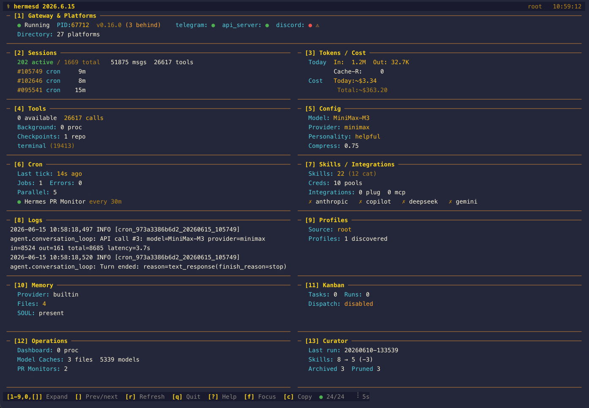Select session #105749 cron row
Screen dimensions: 589x408
pyautogui.click(x=51, y=71)
